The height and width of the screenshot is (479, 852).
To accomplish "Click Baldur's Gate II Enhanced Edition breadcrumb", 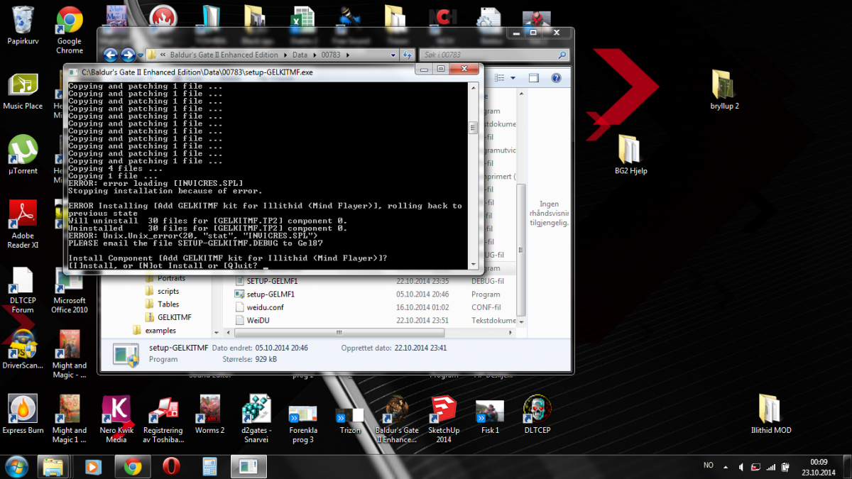I will point(224,55).
